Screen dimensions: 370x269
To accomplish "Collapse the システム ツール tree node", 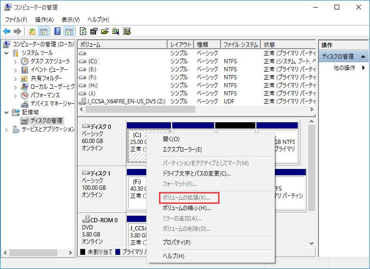I will [7, 53].
